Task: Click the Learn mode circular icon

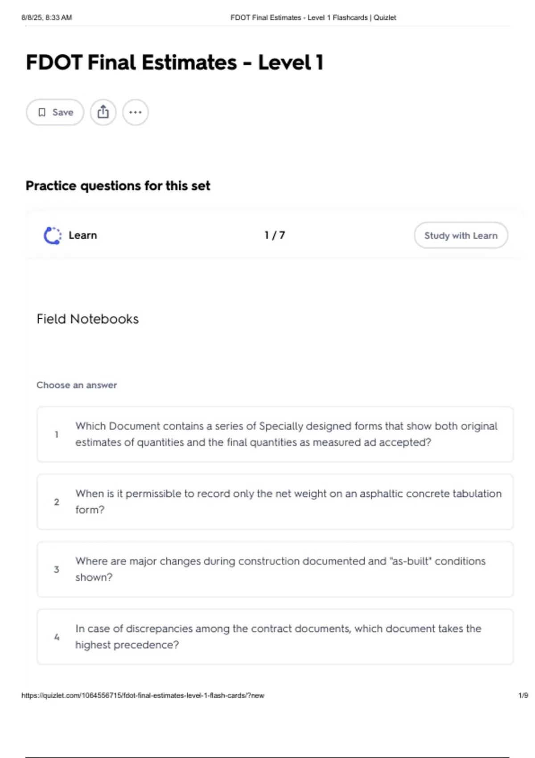Action: pyautogui.click(x=53, y=235)
